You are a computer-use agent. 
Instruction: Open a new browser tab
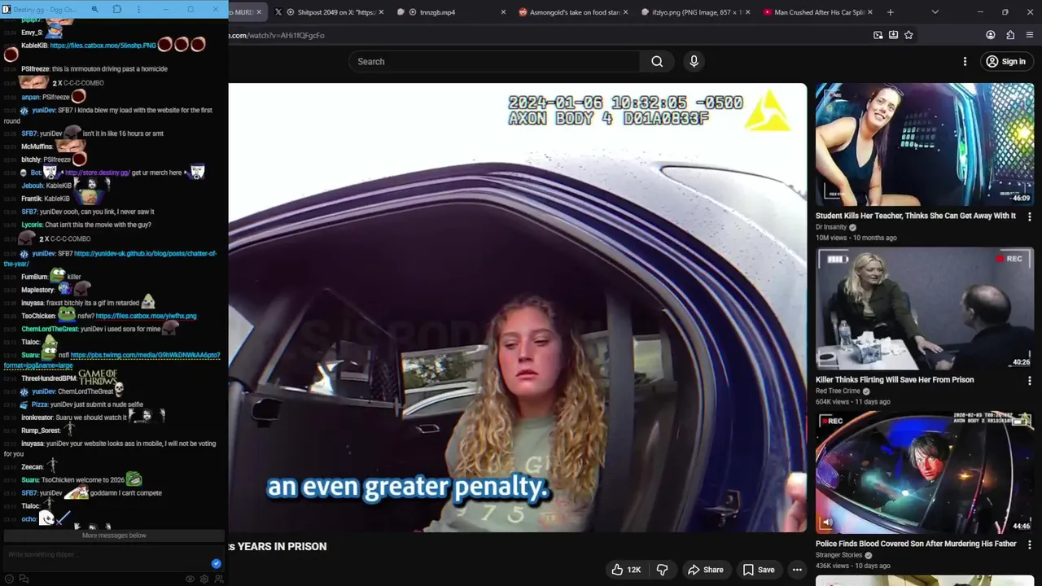(x=890, y=12)
